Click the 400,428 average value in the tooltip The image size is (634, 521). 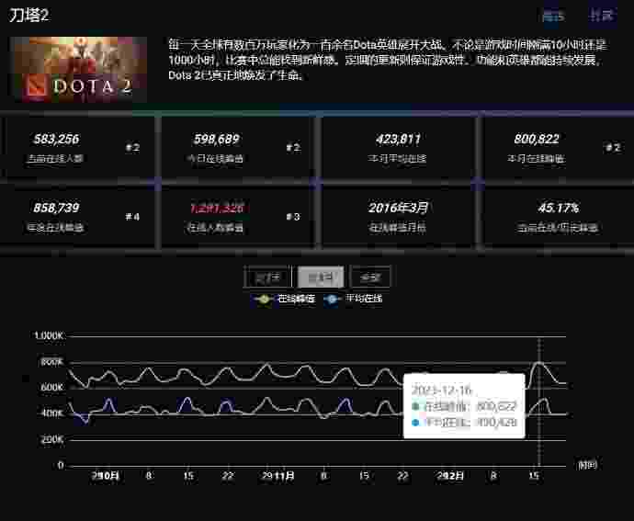click(496, 423)
